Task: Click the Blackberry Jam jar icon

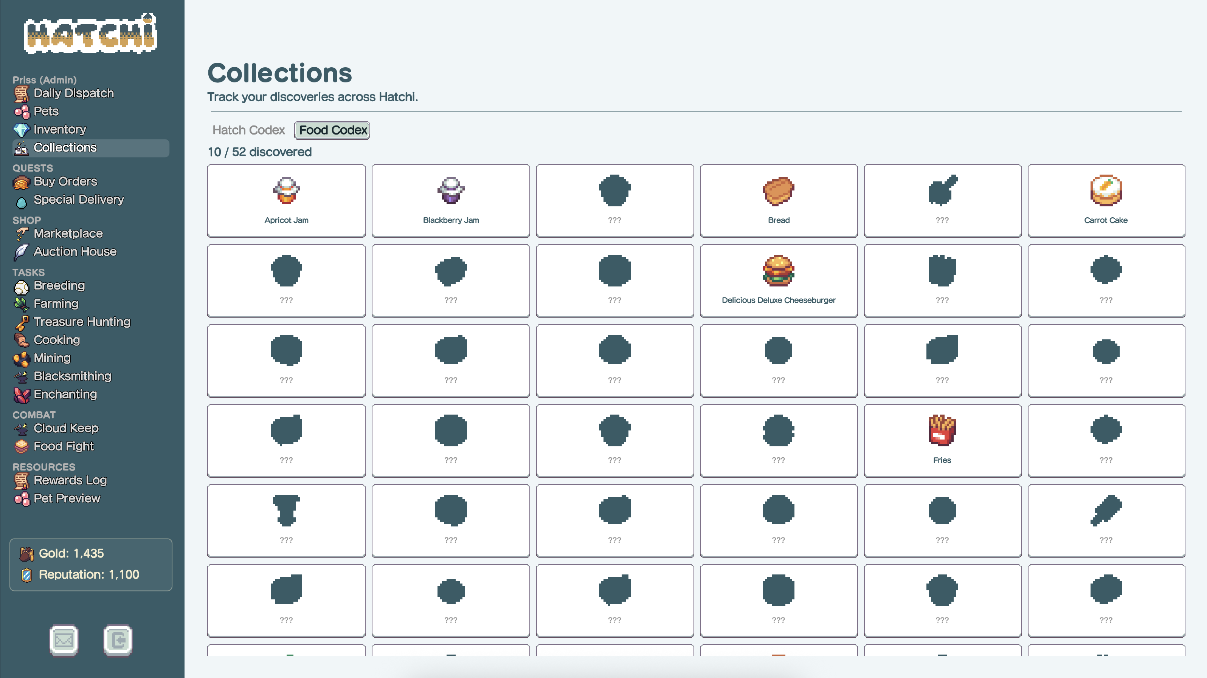Action: pos(450,190)
